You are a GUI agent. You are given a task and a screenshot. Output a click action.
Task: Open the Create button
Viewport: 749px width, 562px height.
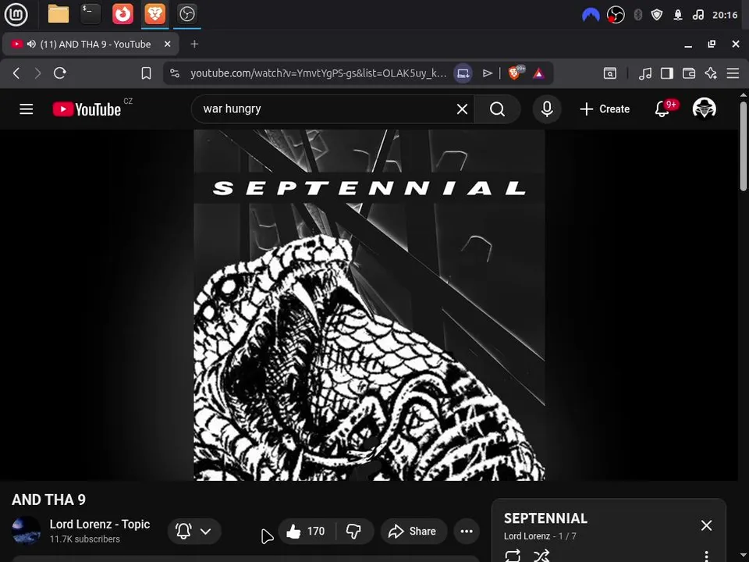coord(605,109)
